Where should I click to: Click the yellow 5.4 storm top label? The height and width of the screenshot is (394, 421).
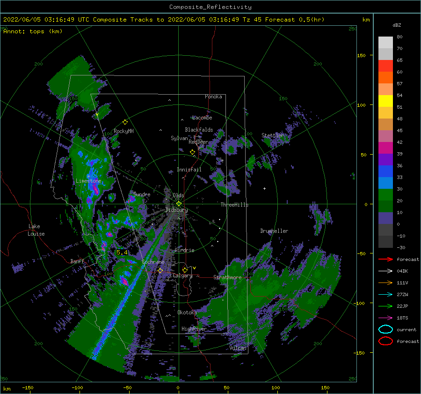pos(122,252)
